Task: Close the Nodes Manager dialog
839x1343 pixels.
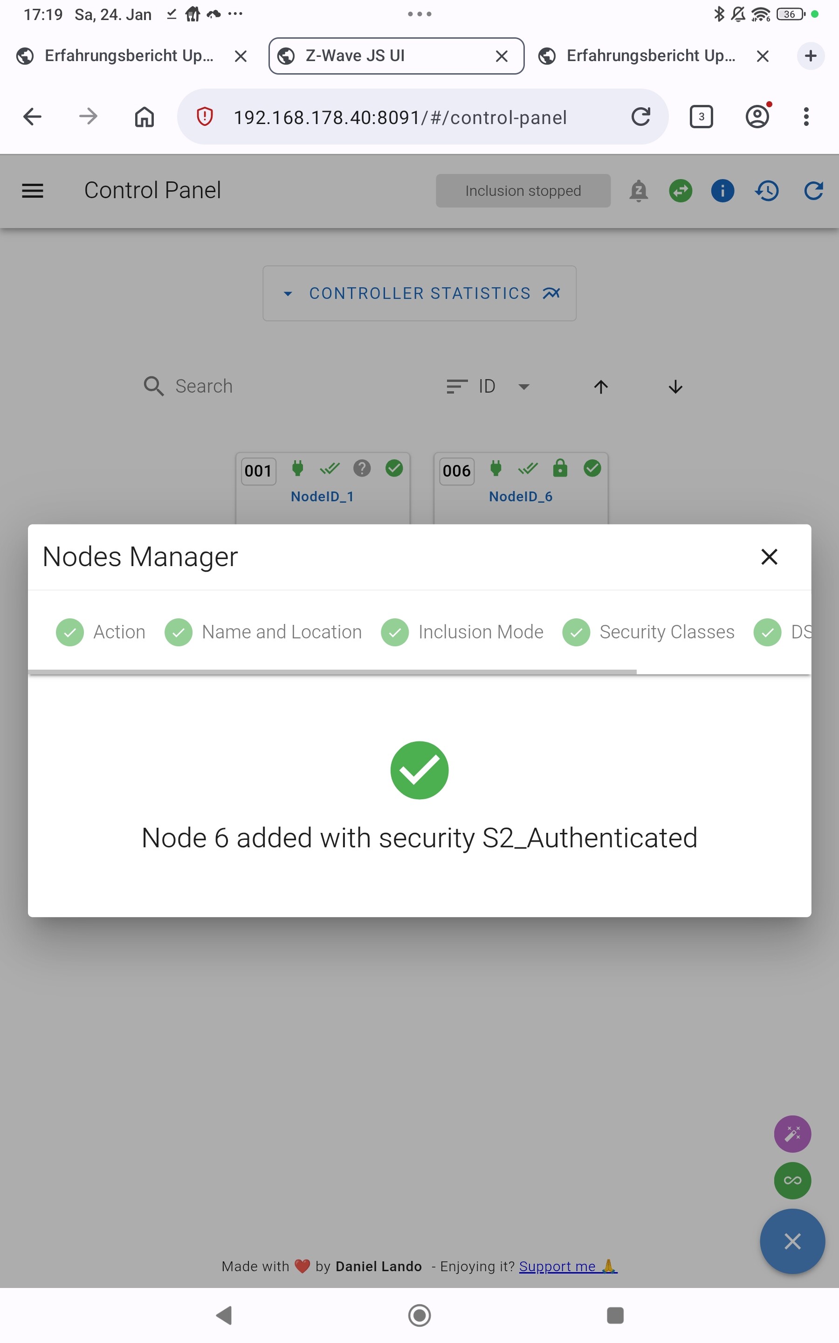Action: coord(769,557)
